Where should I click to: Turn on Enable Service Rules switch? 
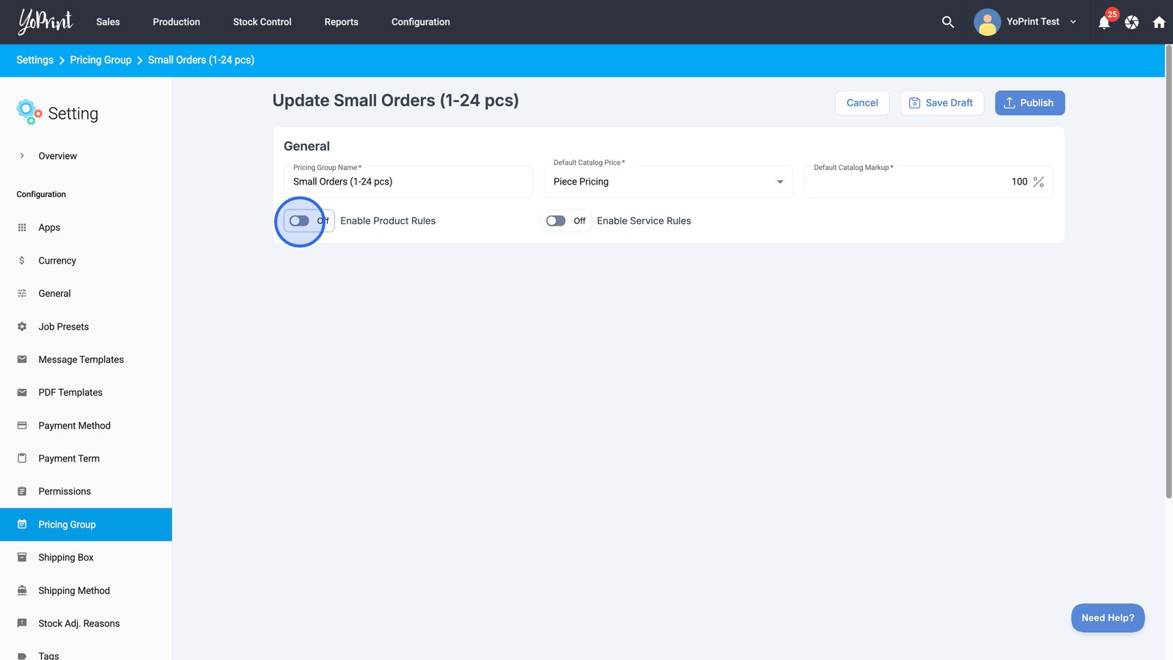[556, 221]
